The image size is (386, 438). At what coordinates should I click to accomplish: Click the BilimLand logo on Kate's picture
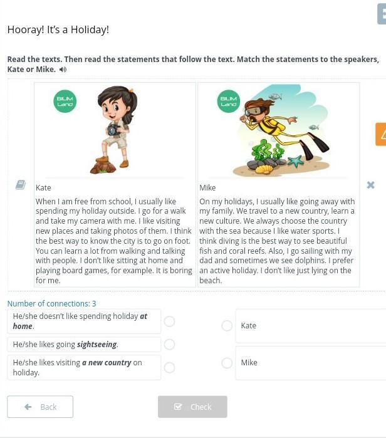[65, 101]
